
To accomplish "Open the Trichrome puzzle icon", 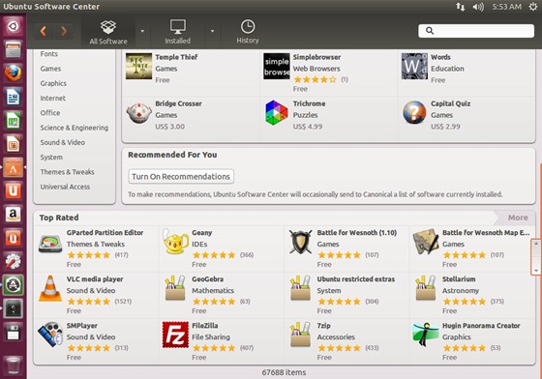I will [x=277, y=112].
